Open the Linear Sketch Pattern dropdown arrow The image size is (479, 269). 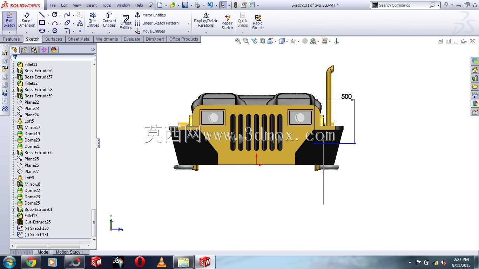189,23
